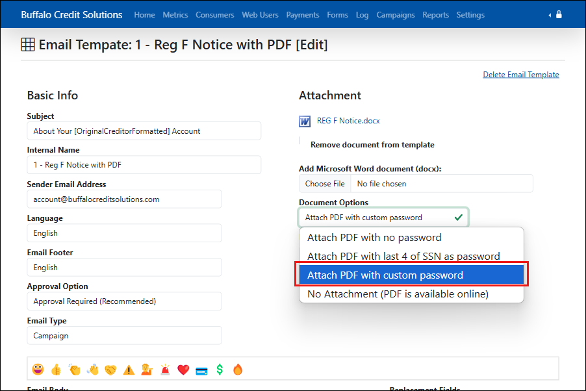586x391 pixels.
Task: Click the small left arrow next to the lock
Action: click(550, 15)
